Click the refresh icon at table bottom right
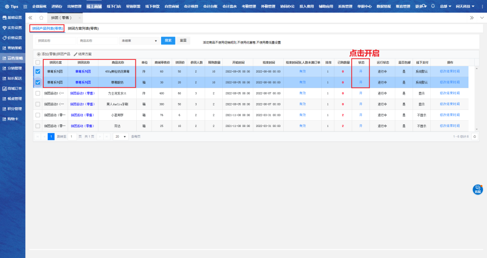487x258 pixels. click(x=474, y=136)
